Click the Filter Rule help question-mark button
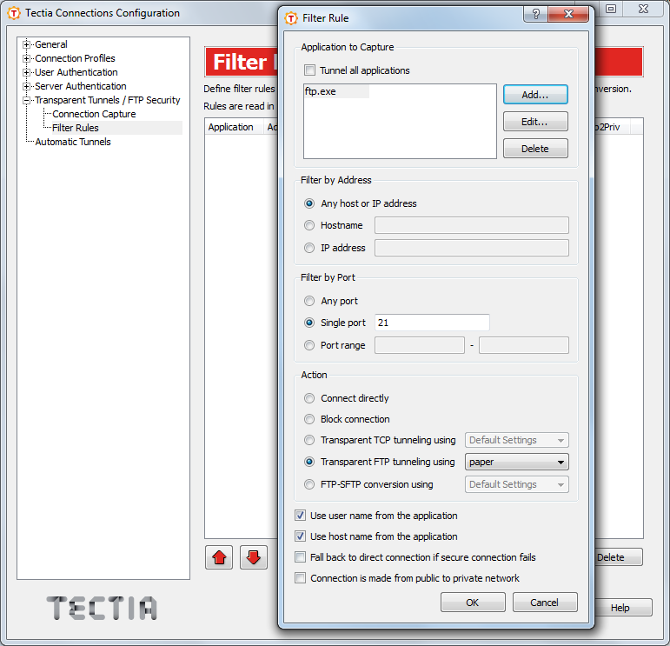Image resolution: width=670 pixels, height=646 pixels. (x=536, y=14)
